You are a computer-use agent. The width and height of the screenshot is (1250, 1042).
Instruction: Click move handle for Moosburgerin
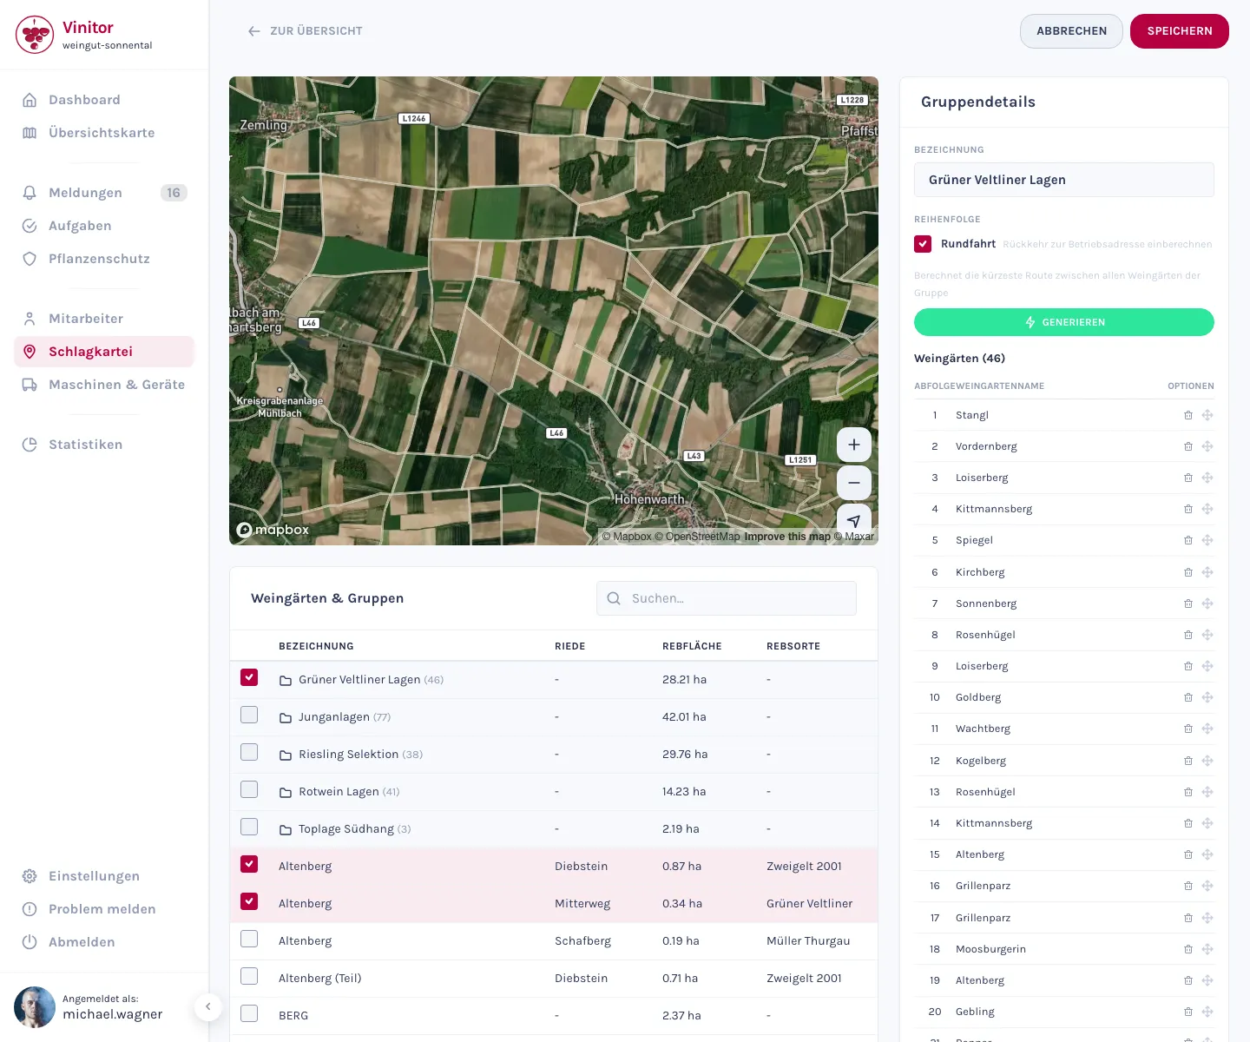1207,949
